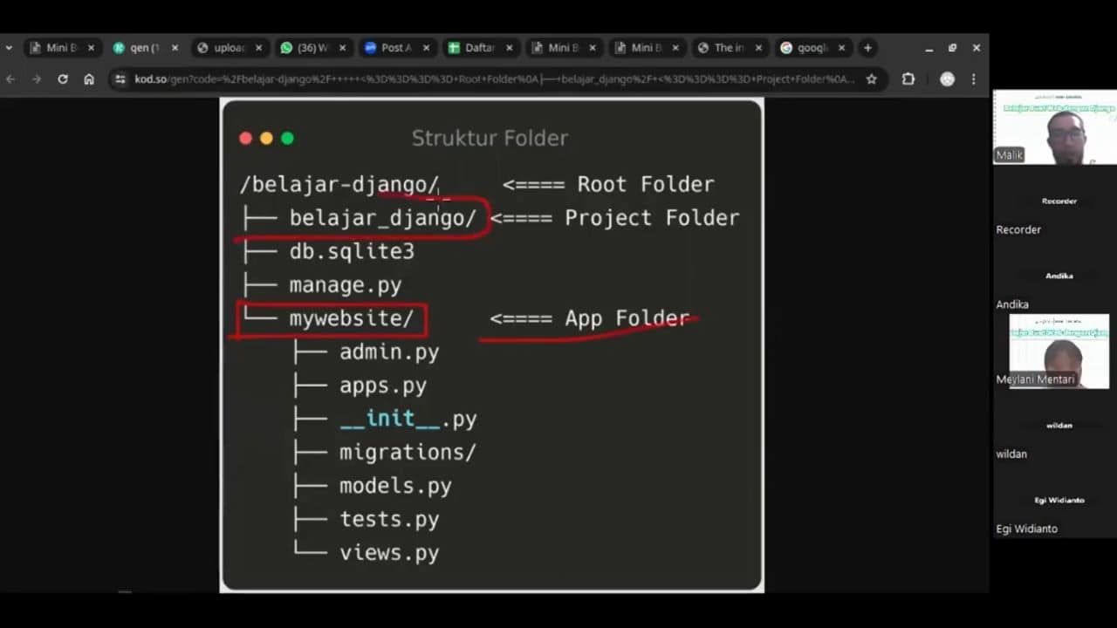Select Malik's video thumbnail
This screenshot has height=628, width=1117.
[1054, 127]
